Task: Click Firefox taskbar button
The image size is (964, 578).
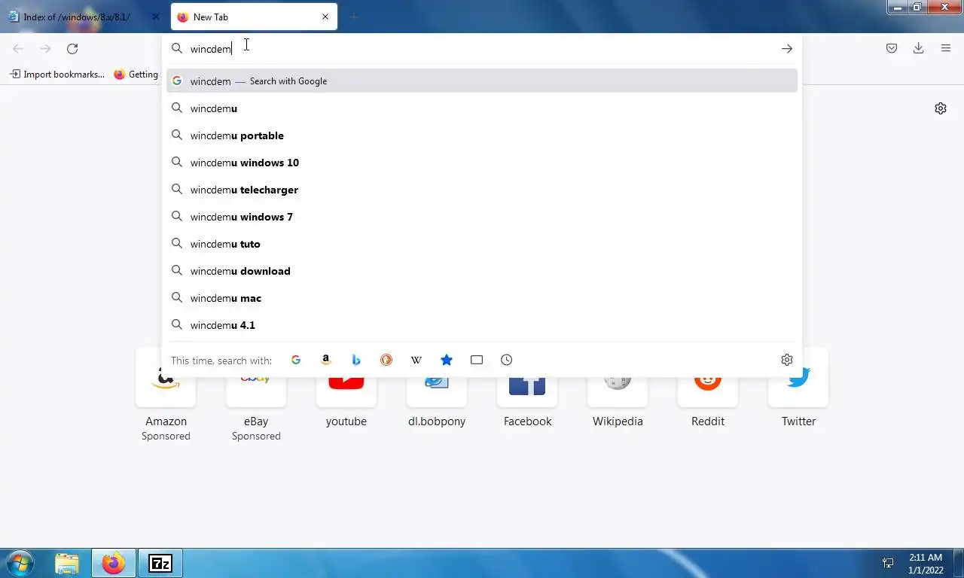Action: 114,563
